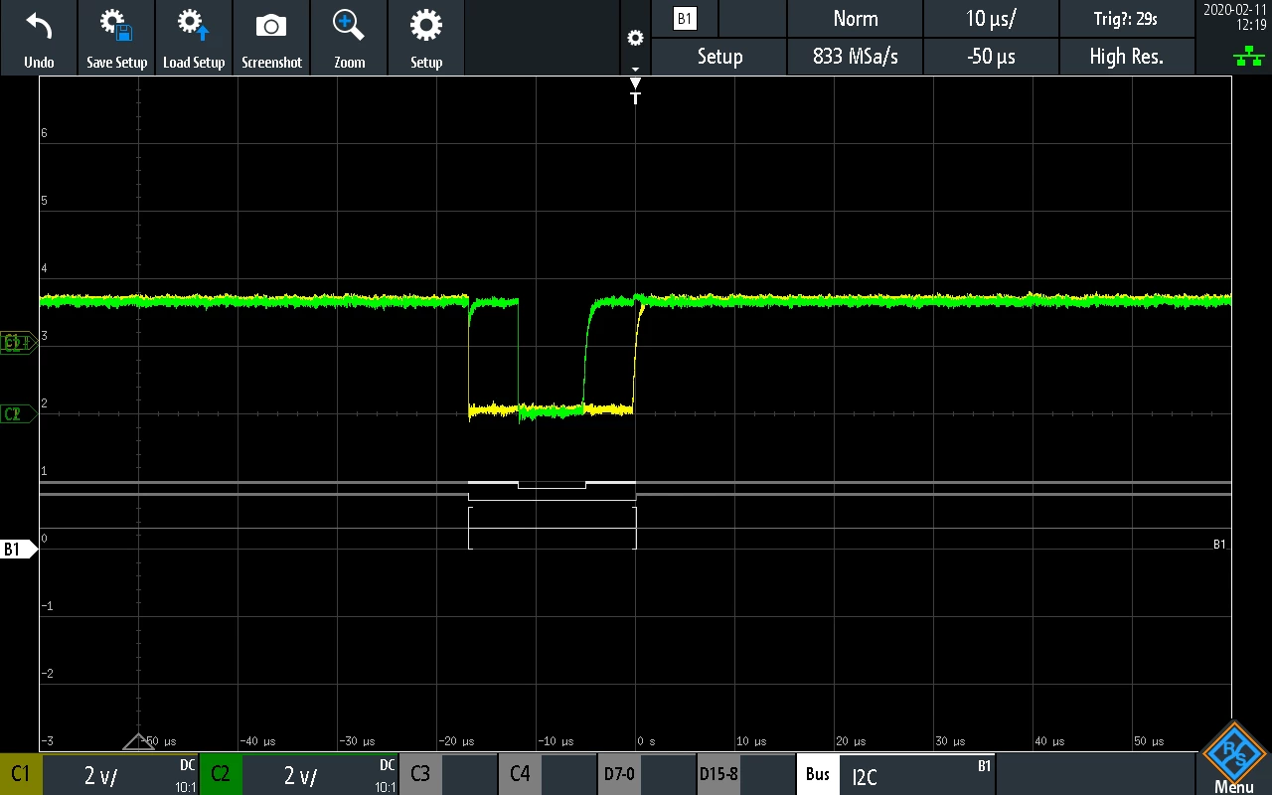The width and height of the screenshot is (1272, 795).
Task: Adjust the 10 µs/ time base
Action: 991,19
